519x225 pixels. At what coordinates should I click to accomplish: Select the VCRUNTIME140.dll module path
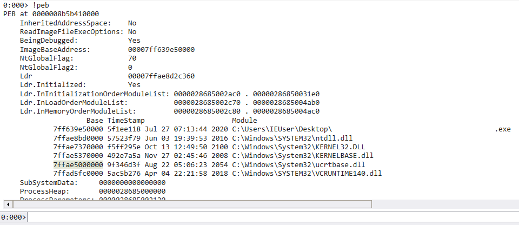(x=307, y=173)
